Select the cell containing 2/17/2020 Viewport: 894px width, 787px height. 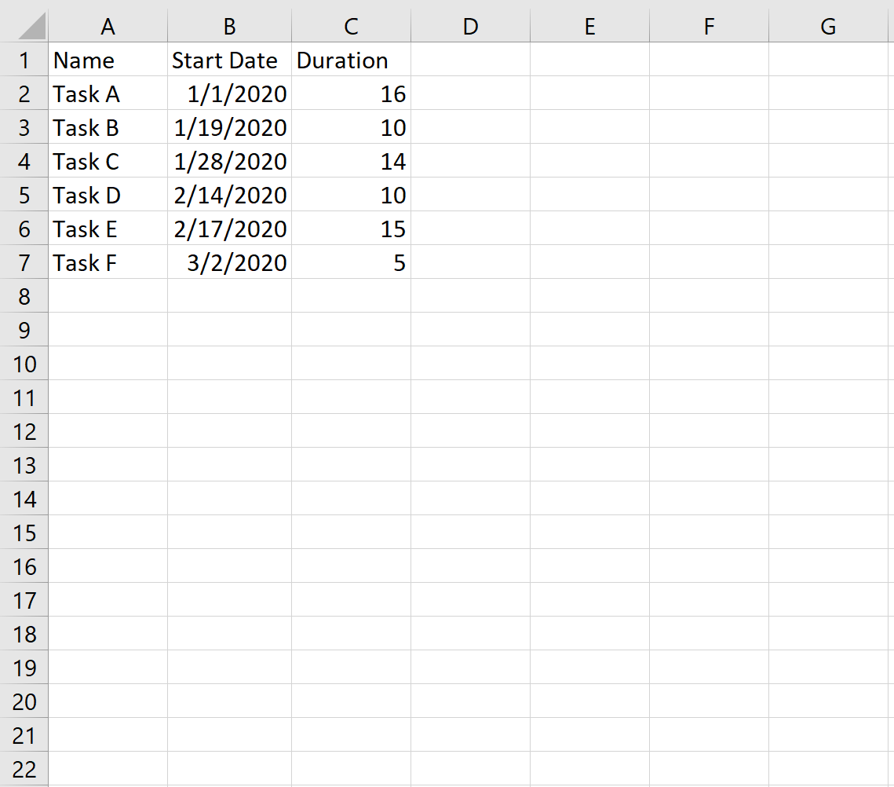click(x=229, y=229)
